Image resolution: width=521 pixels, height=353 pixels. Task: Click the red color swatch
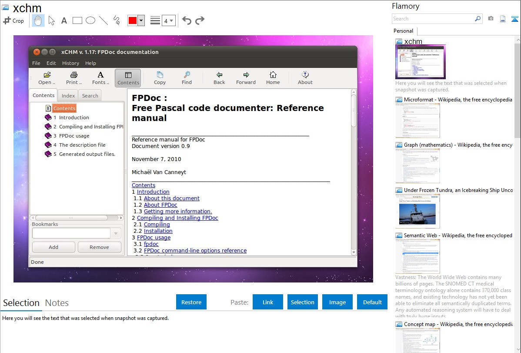pos(133,20)
